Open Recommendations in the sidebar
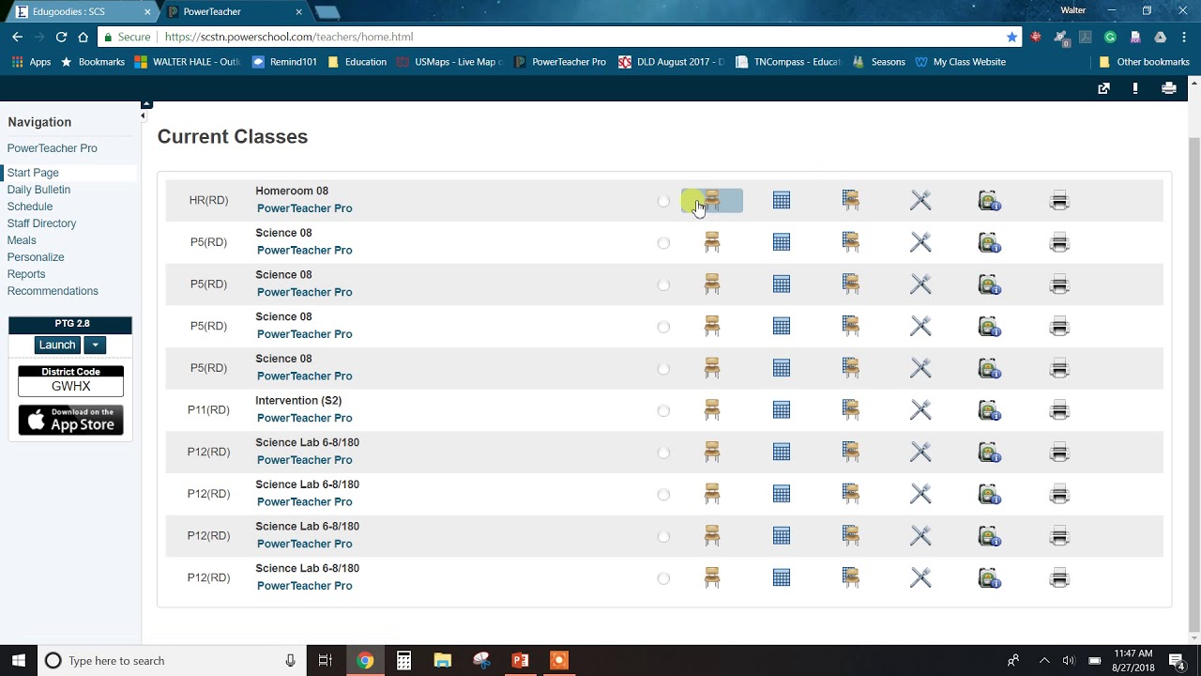The height and width of the screenshot is (676, 1201). (x=53, y=291)
